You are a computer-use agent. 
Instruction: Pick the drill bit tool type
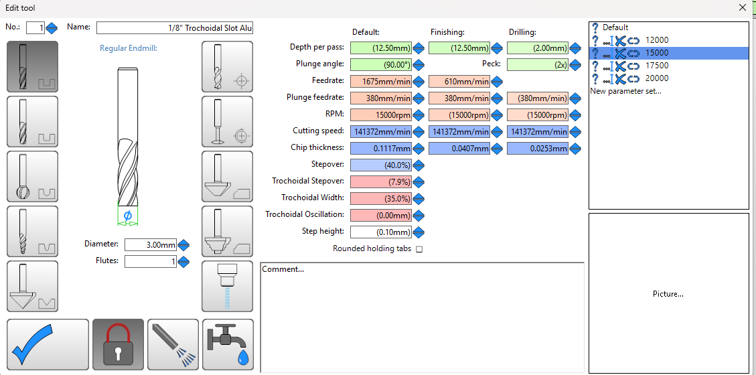227,66
